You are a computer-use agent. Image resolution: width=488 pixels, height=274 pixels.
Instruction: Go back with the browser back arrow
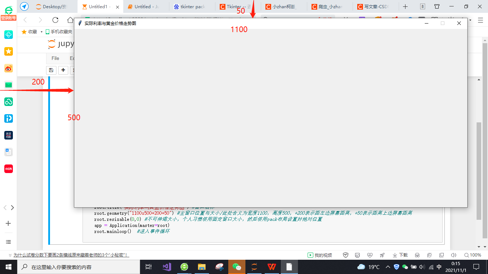(x=25, y=20)
